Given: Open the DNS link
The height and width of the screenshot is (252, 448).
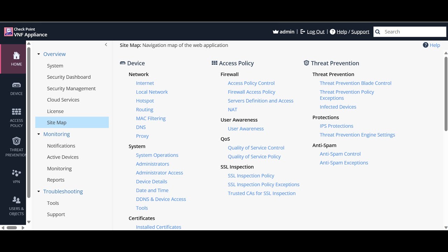Looking at the screenshot, I should [x=141, y=127].
